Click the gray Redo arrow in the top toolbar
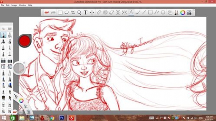Screen dimensions: 216x121 (53, 13)
